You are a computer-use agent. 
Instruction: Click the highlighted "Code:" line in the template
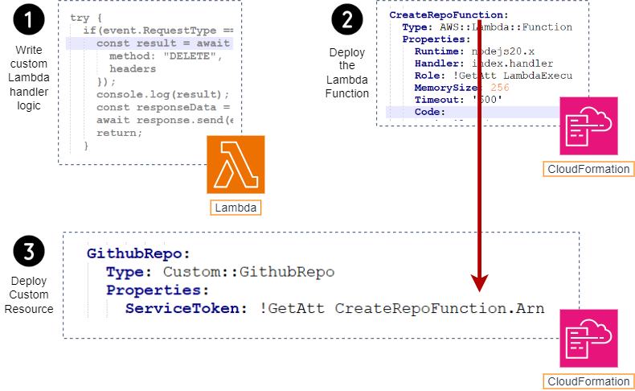429,112
